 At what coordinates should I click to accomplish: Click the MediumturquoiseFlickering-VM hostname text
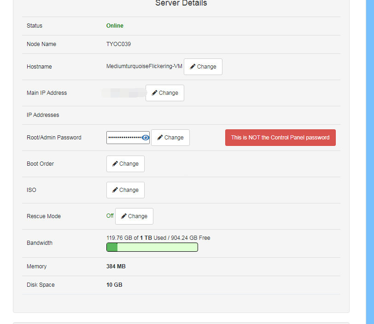144,66
